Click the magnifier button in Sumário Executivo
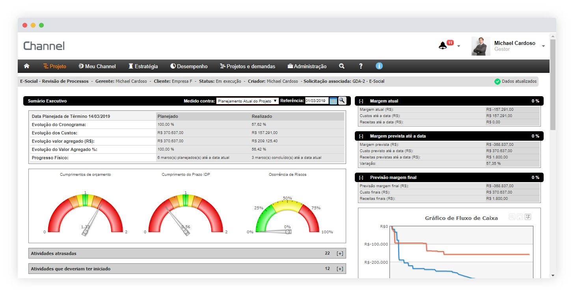The image size is (574, 296). 342,101
